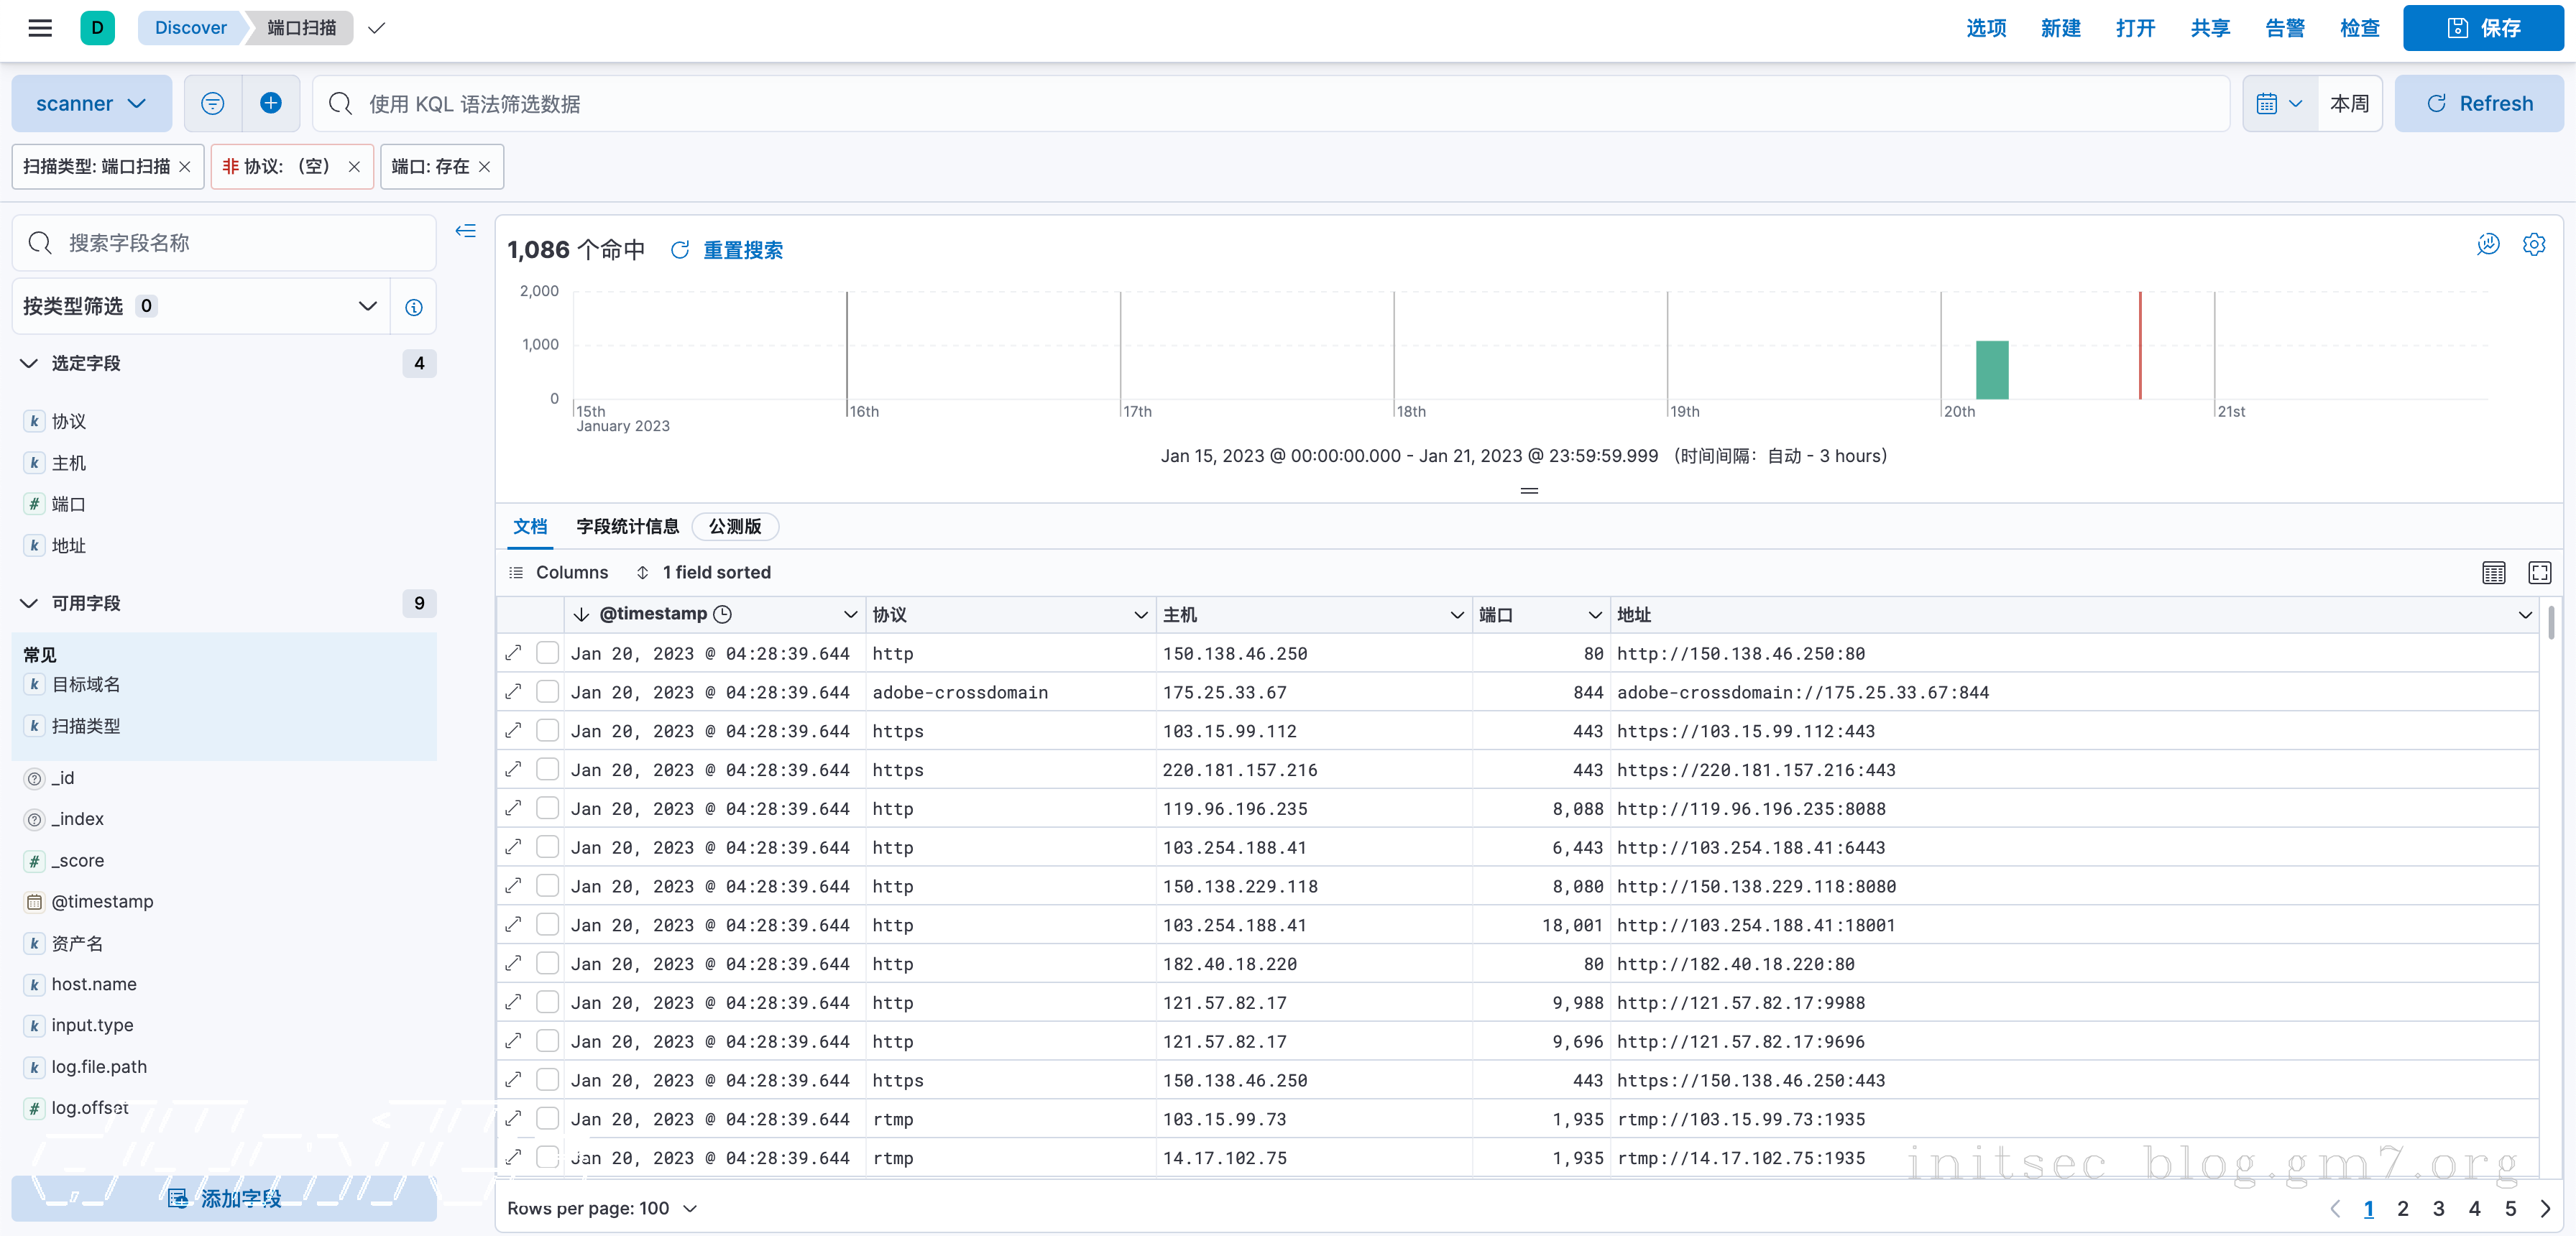Open display density options icon
2576x1236 pixels.
click(2493, 572)
